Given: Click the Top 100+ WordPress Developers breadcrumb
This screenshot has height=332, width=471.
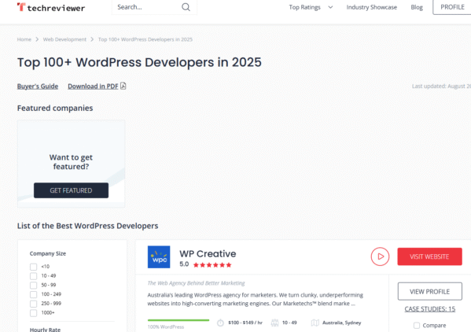Looking at the screenshot, I should (145, 39).
